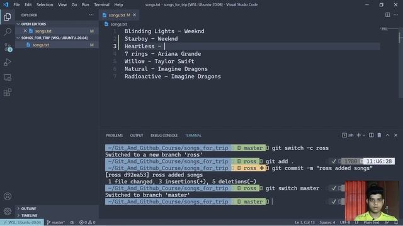Open the Go menu
Image resolution: width=403 pixels, height=226 pixels.
[74, 4]
